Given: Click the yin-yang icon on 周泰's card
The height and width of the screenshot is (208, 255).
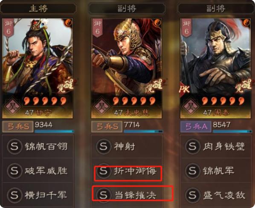Looking at the screenshot, I should 246,23.
